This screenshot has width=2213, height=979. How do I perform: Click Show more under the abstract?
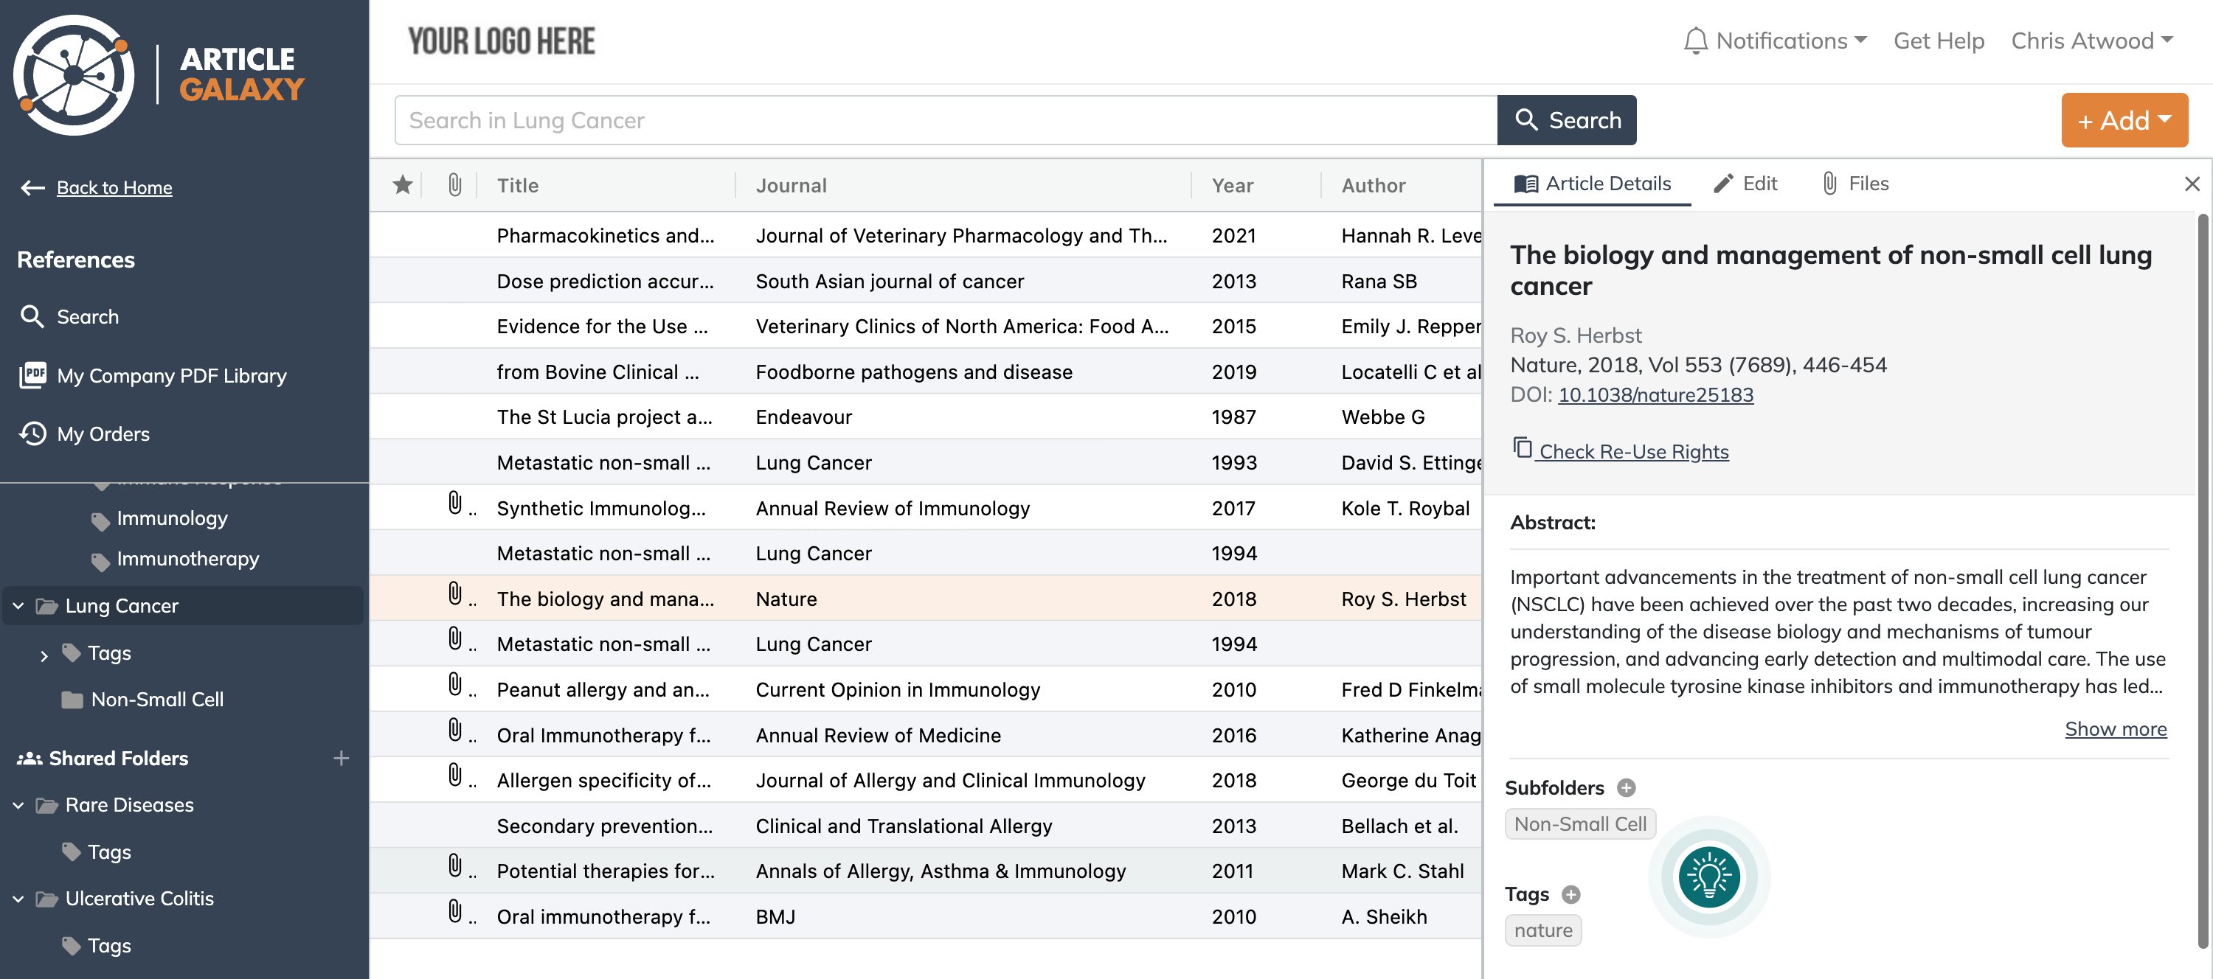(x=2115, y=729)
